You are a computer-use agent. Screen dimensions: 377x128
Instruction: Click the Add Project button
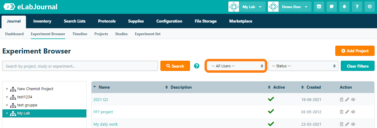[x=355, y=51]
